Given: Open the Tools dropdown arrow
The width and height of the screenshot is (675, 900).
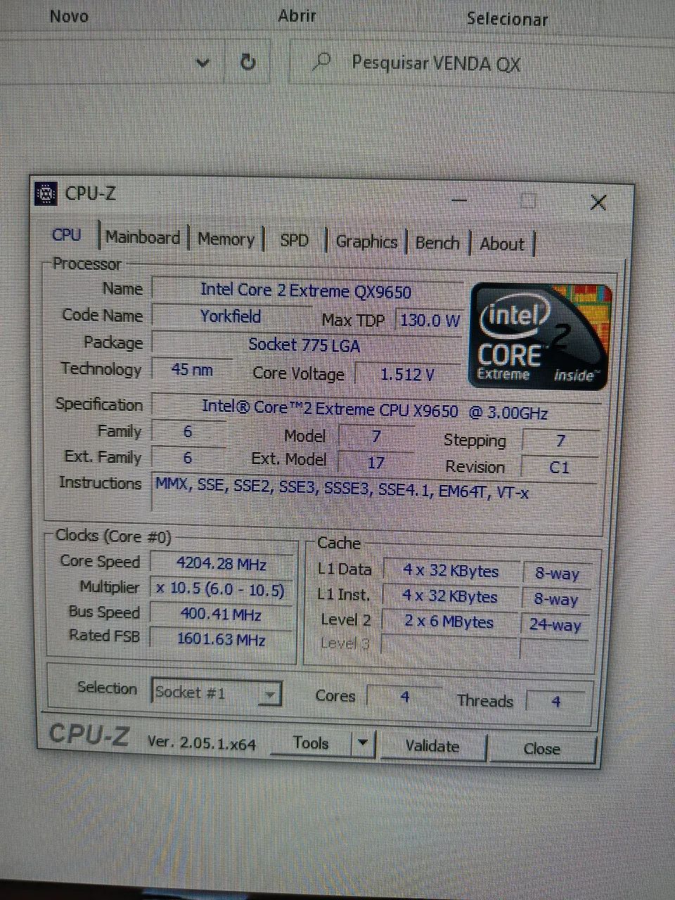Looking at the screenshot, I should tap(362, 742).
